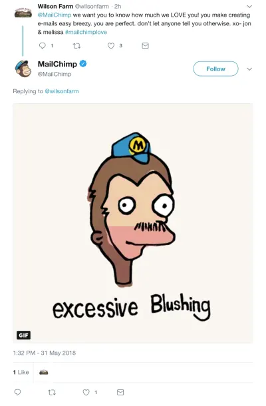The image size is (266, 406).
Task: Expand options chevron next to Follow button
Action: (249, 69)
